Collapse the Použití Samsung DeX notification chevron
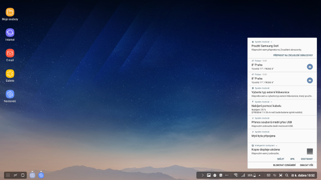The width and height of the screenshot is (321, 180). (x=271, y=42)
